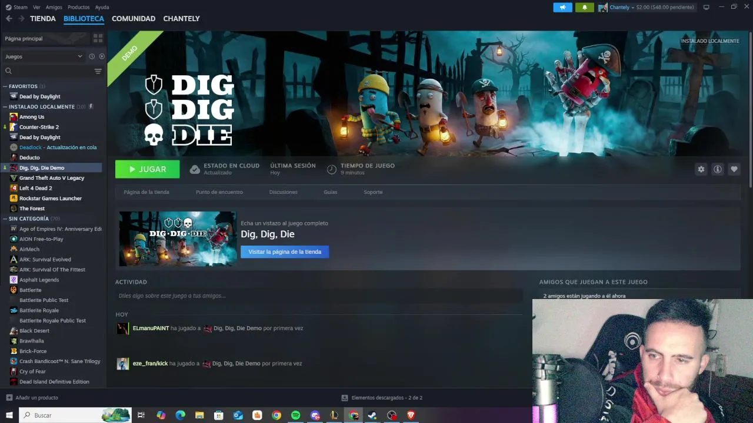Go forward with the navigation arrow
Screen dimensions: 753x423
[21, 19]
